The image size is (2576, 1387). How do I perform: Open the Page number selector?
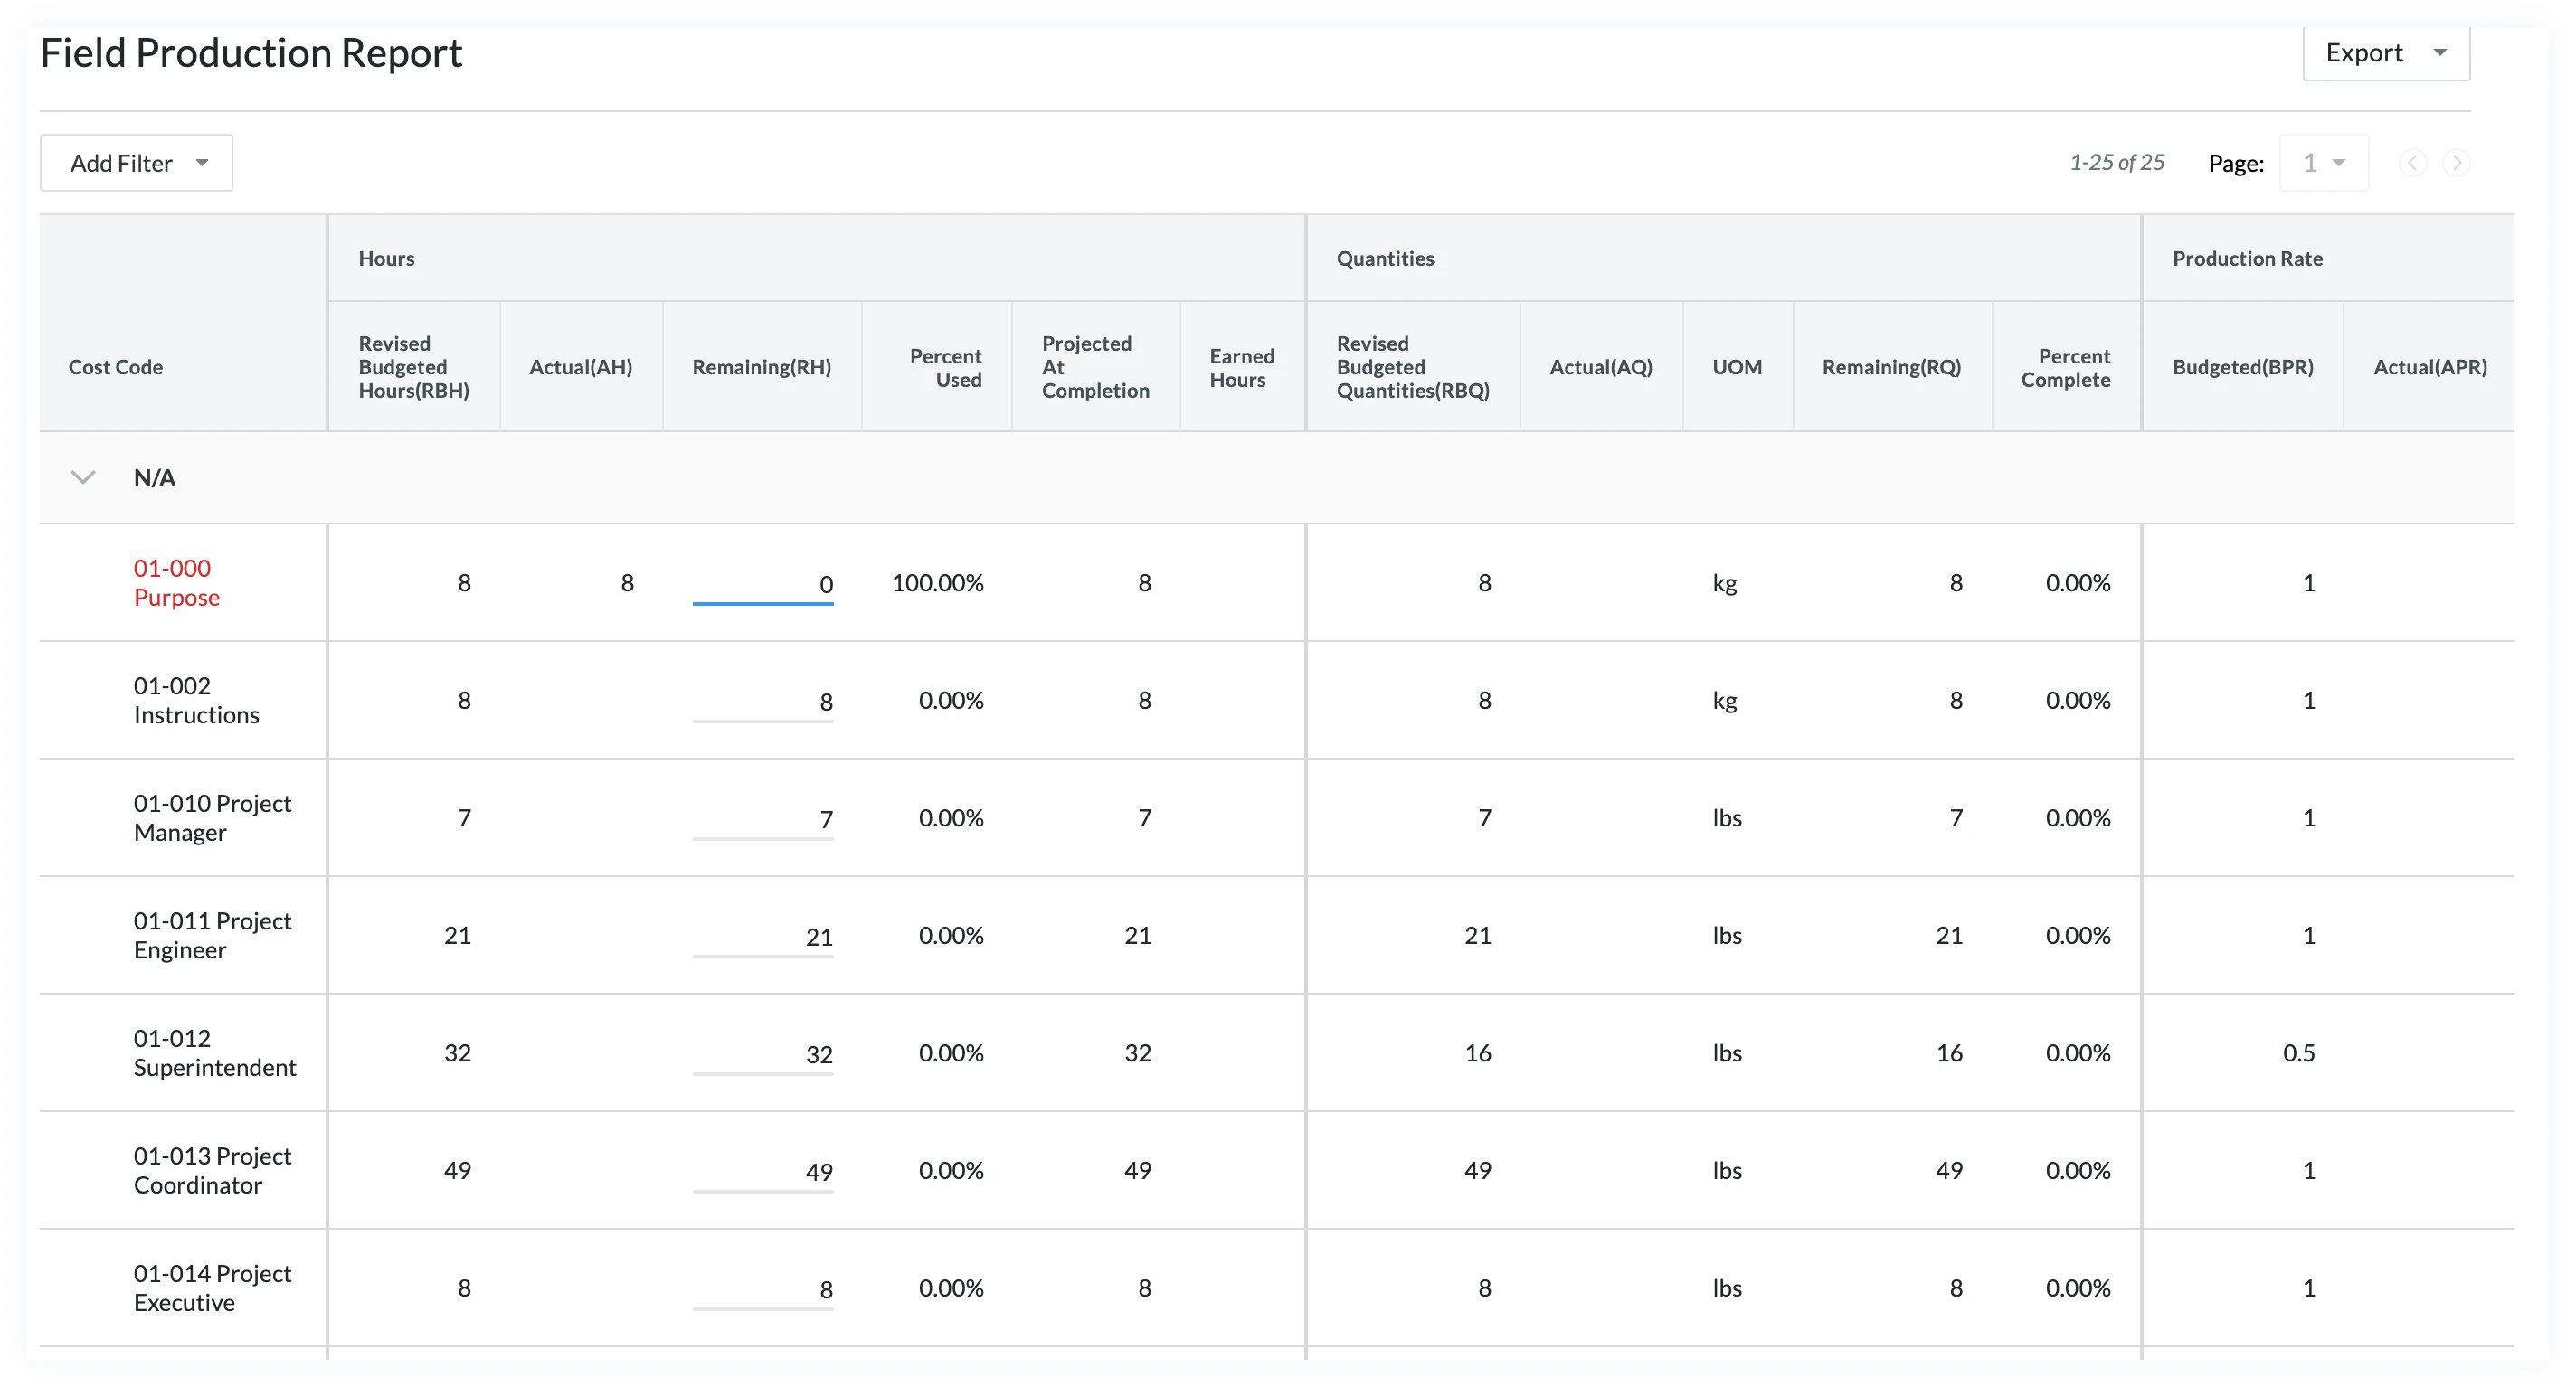2323,163
